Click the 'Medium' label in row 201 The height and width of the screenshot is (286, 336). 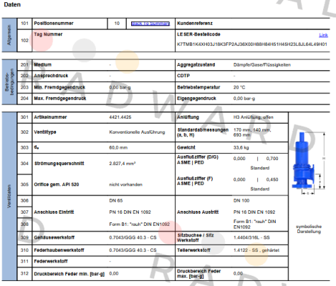pos(42,65)
